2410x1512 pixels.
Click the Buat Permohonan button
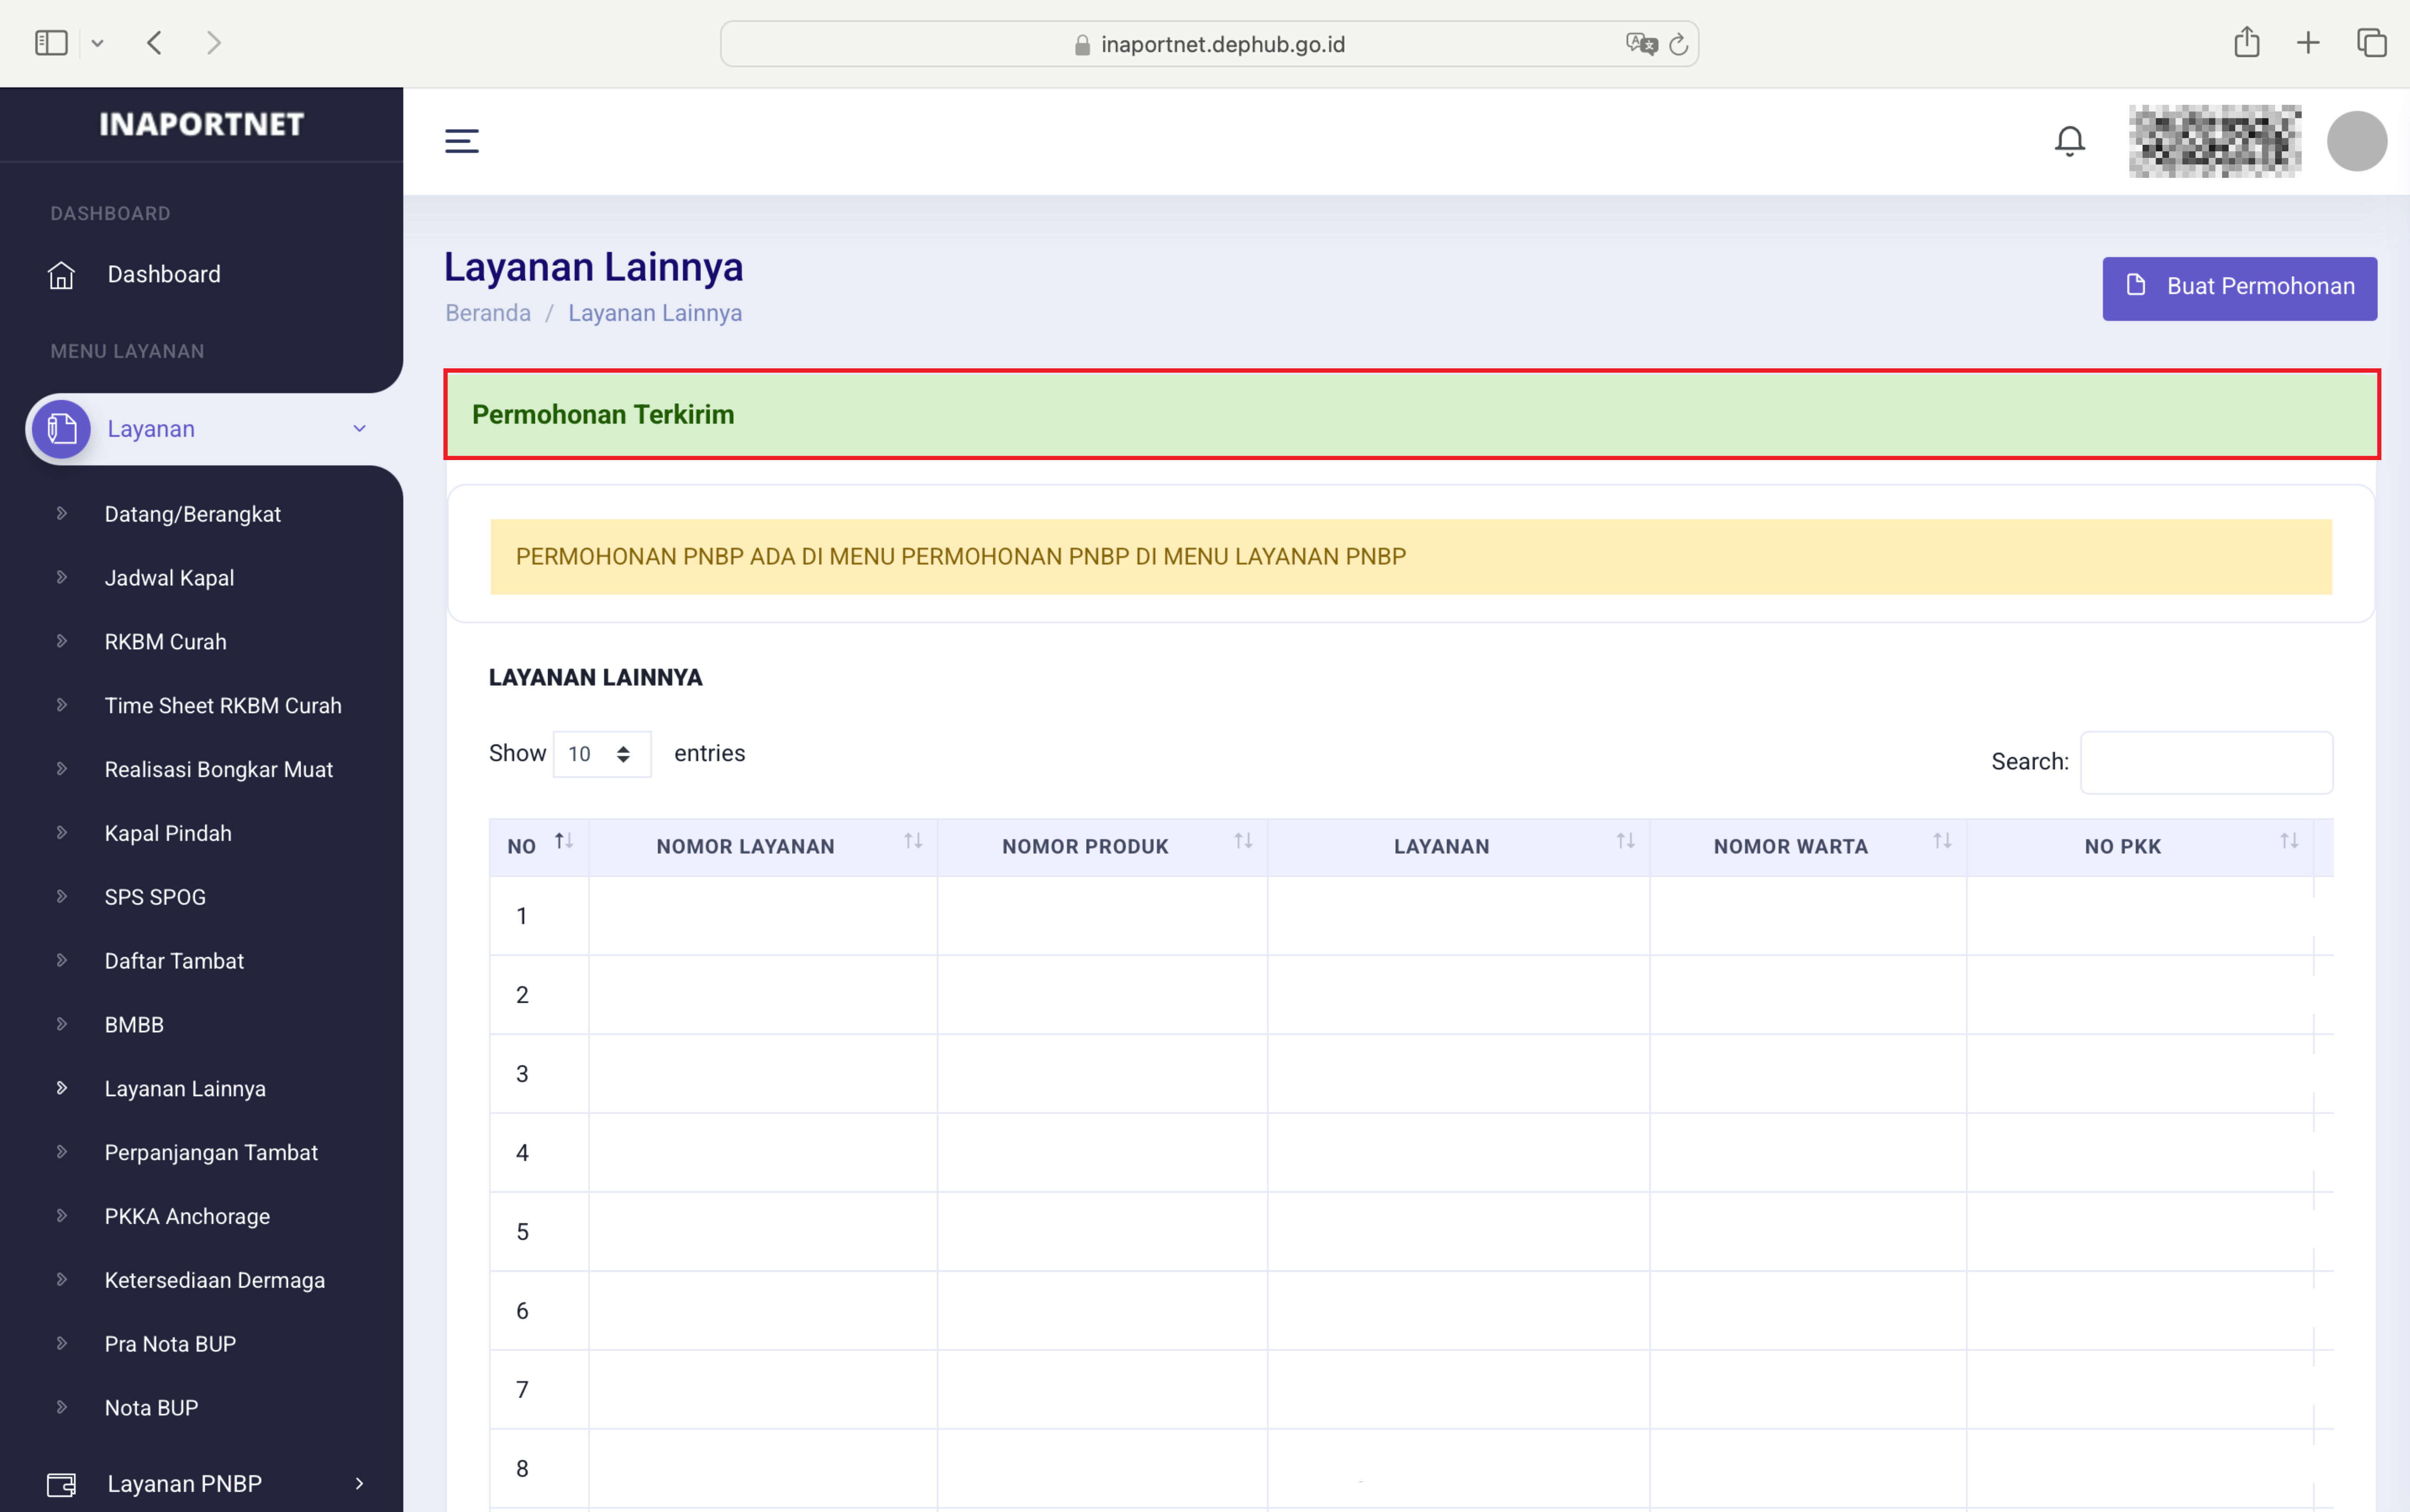[2239, 288]
